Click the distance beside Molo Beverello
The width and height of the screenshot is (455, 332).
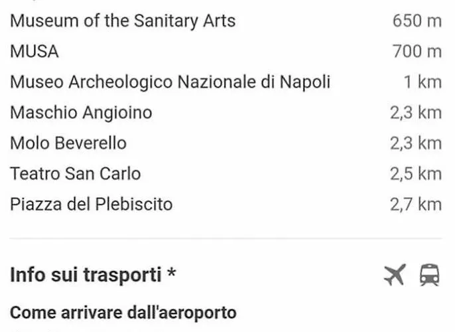coord(415,143)
